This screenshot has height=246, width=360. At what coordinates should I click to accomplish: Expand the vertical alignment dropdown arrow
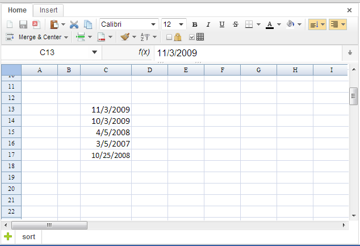point(323,24)
